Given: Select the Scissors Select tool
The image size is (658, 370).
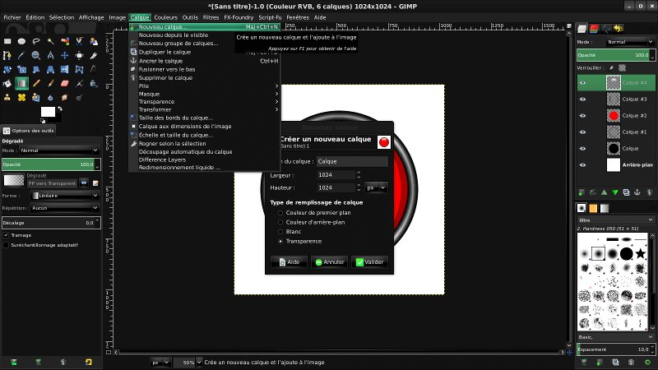Looking at the screenshot, I should (x=79, y=41).
